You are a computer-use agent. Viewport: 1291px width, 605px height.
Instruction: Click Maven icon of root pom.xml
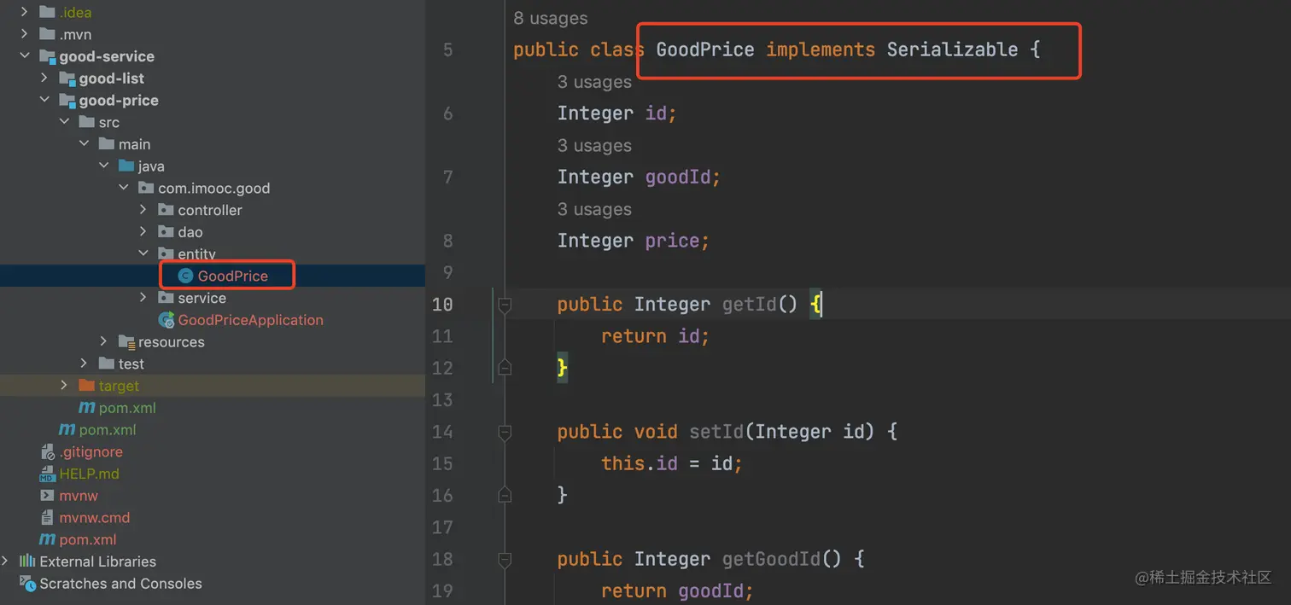[x=47, y=539]
